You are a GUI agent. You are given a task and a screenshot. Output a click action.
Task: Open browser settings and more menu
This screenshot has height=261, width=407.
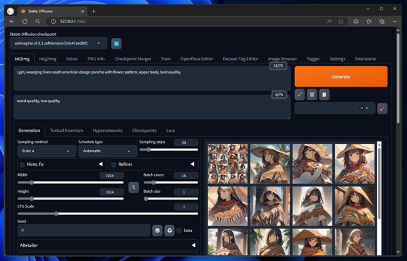point(395,22)
